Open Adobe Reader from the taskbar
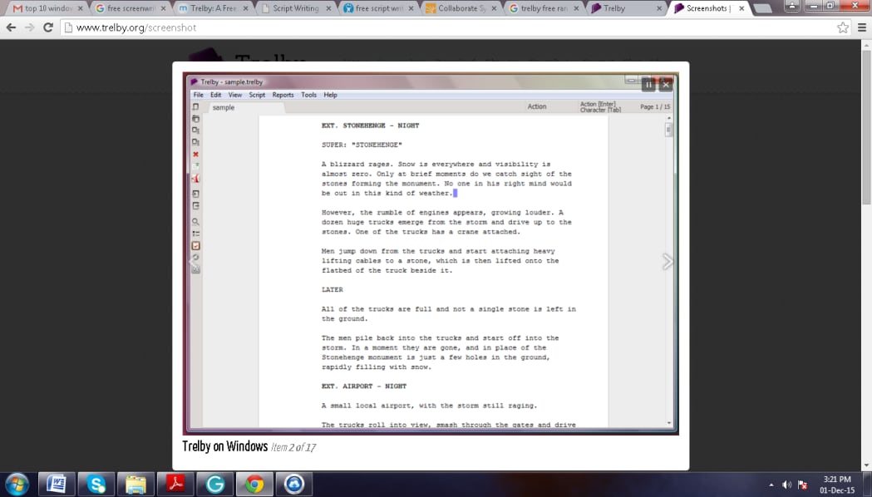Image resolution: width=872 pixels, height=497 pixels. point(175,485)
